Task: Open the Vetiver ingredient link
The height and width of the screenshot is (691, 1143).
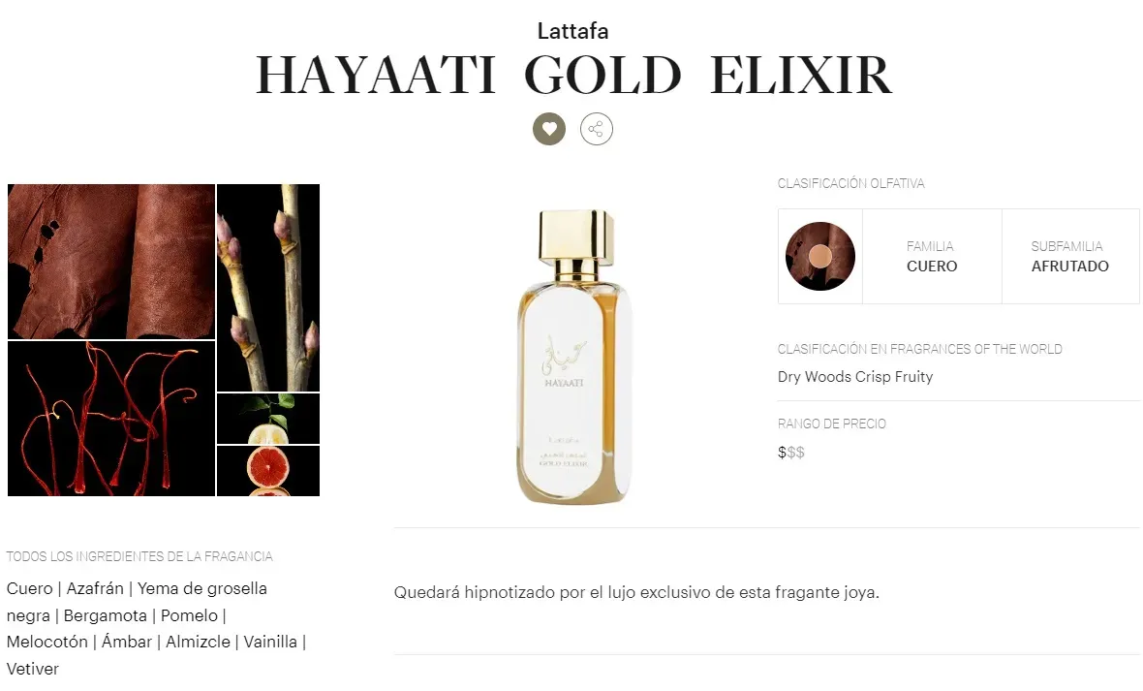Action: [33, 669]
